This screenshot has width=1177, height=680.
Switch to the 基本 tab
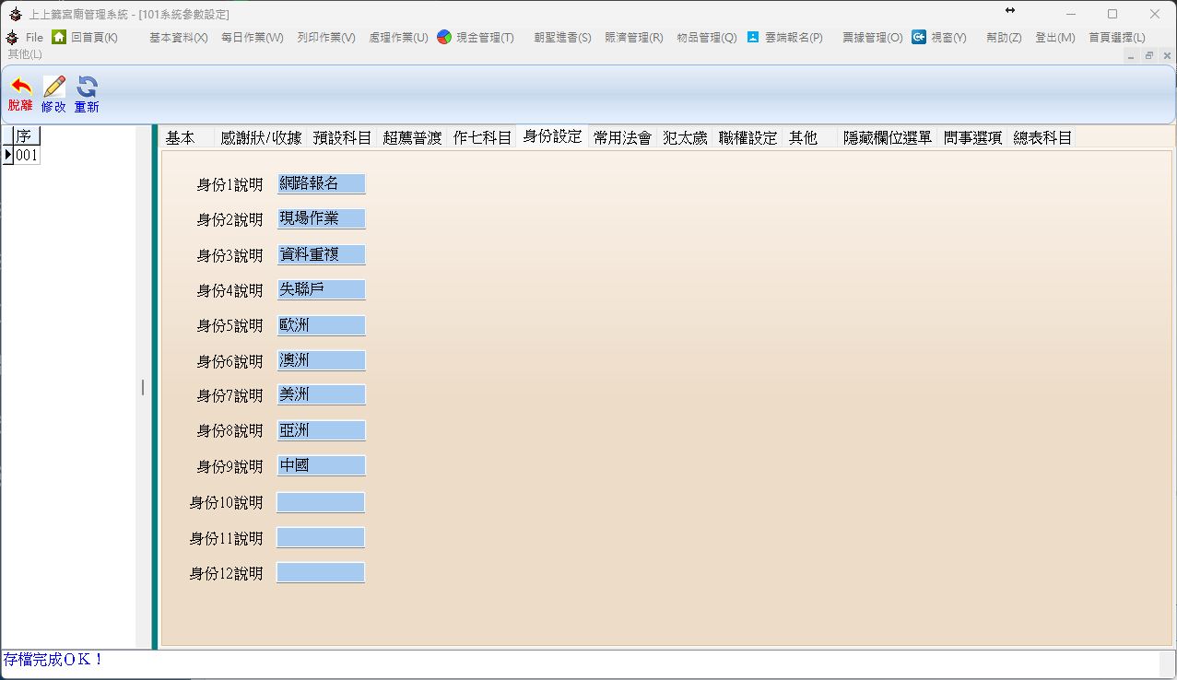[x=181, y=138]
